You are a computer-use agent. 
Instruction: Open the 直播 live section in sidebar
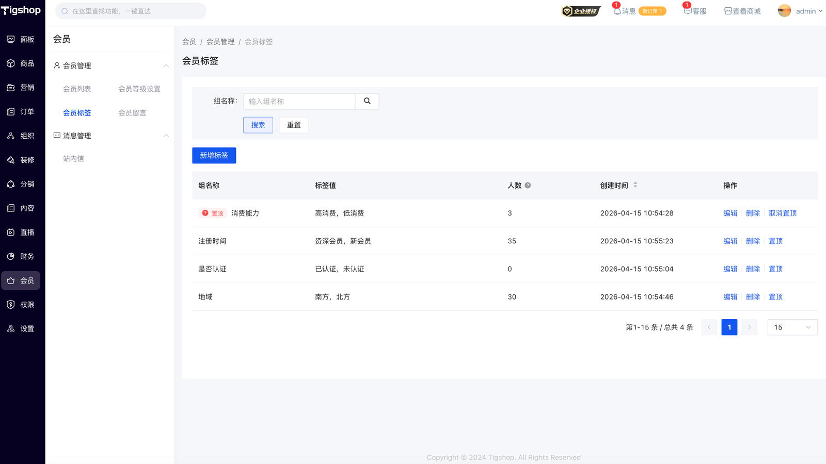point(21,232)
